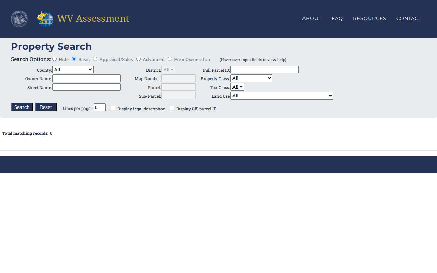Select the Basic search option
437x273 pixels.
click(74, 59)
